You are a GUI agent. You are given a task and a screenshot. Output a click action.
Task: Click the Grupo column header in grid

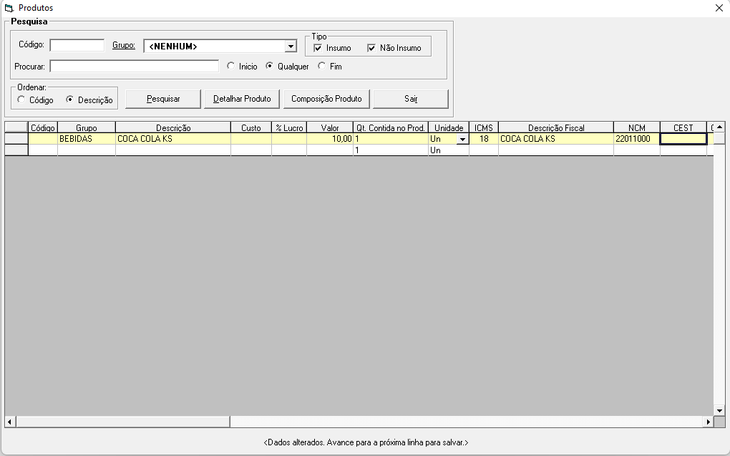tap(87, 127)
